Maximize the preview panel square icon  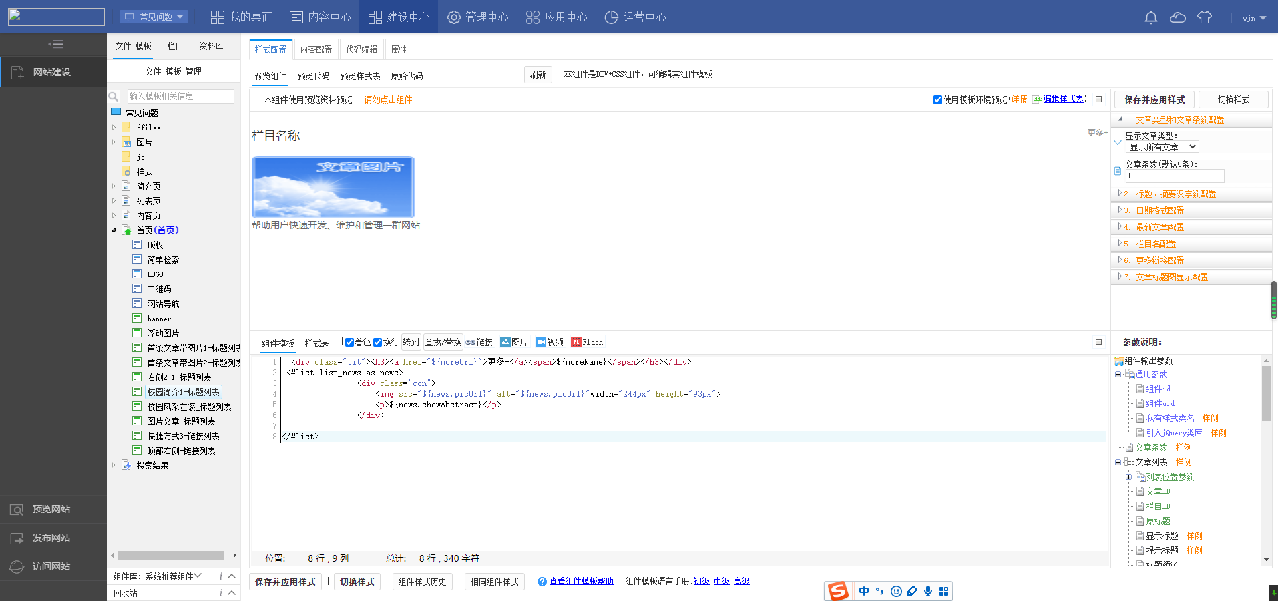tap(1098, 99)
